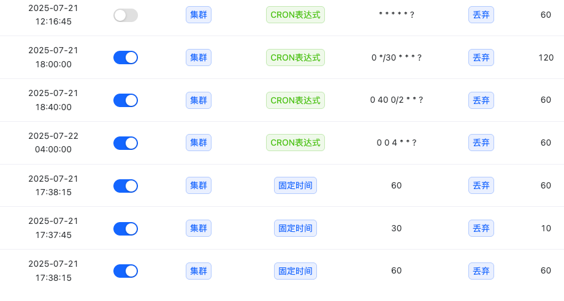Toggle the switch for the 04:00:00 job

pyautogui.click(x=126, y=143)
